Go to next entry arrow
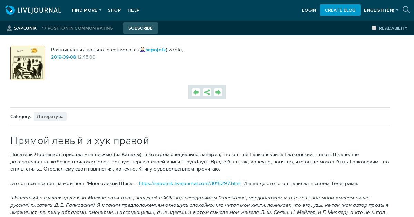 [218, 92]
